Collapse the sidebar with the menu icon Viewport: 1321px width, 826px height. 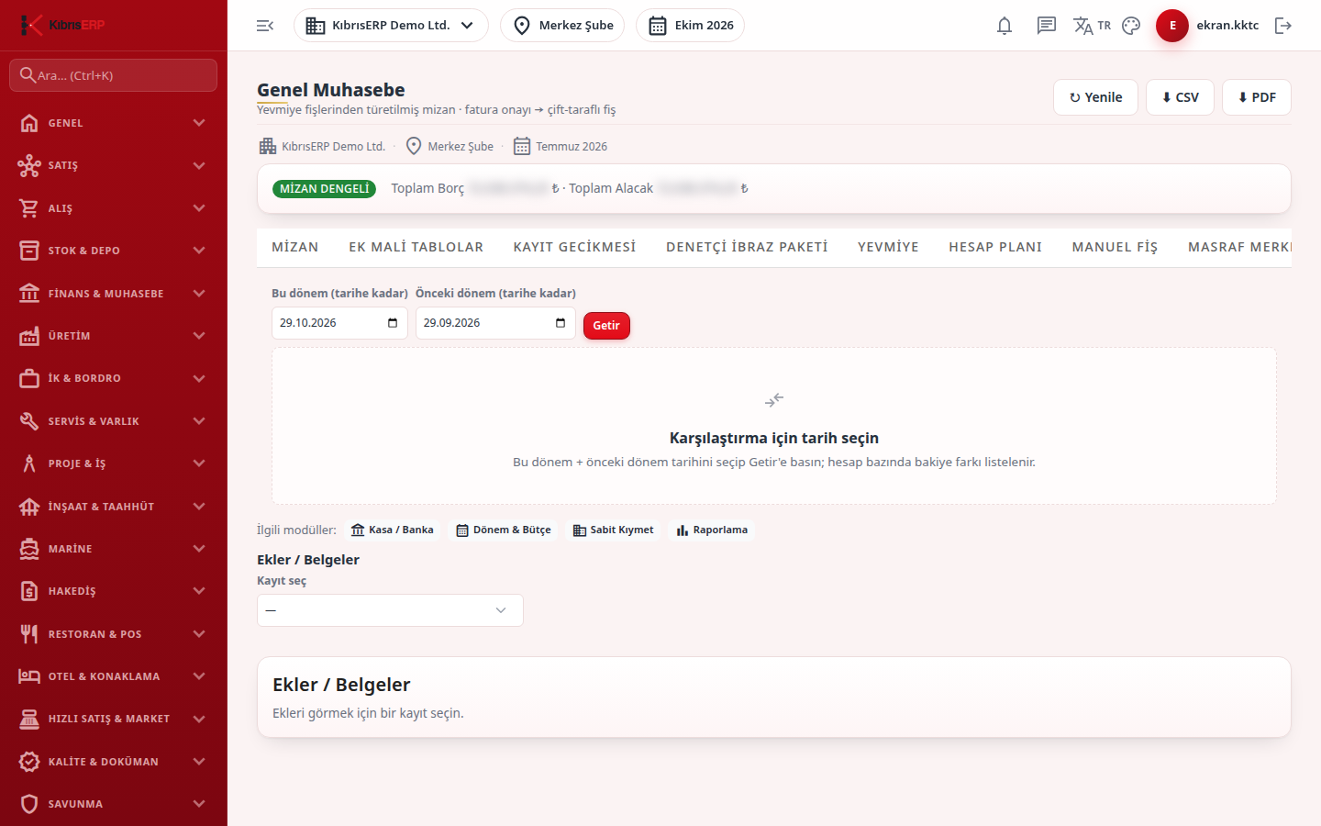click(x=265, y=26)
